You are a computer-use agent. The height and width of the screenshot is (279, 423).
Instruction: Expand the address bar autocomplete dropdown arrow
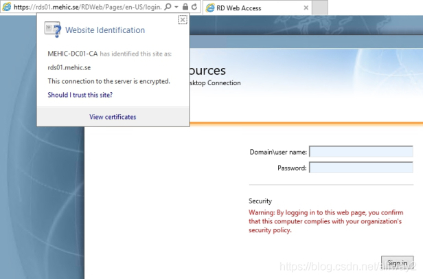[176, 6]
